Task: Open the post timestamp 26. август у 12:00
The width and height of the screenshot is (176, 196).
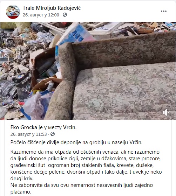Action: click(41, 15)
